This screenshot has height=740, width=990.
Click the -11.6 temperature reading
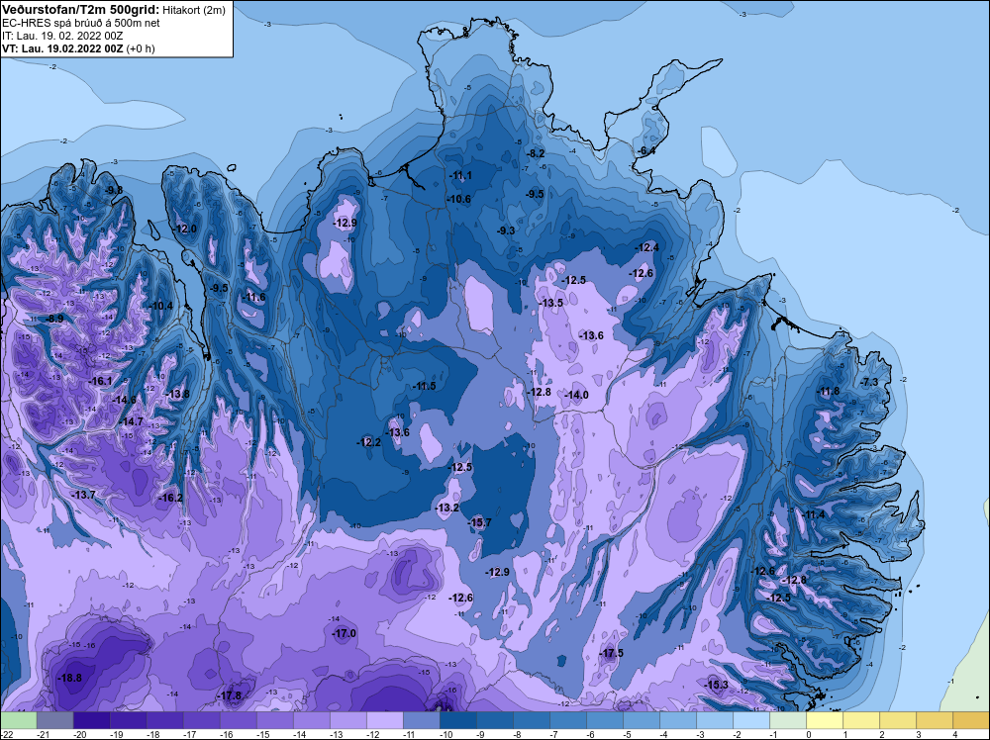[x=254, y=297]
